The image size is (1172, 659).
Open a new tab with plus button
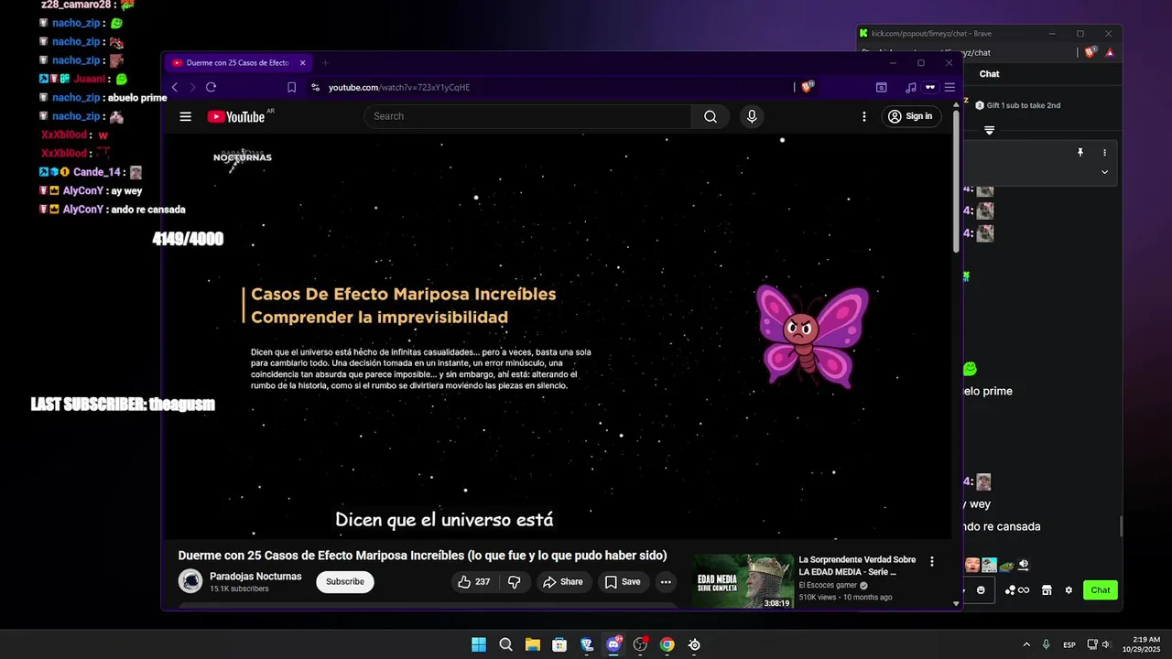[x=324, y=63]
